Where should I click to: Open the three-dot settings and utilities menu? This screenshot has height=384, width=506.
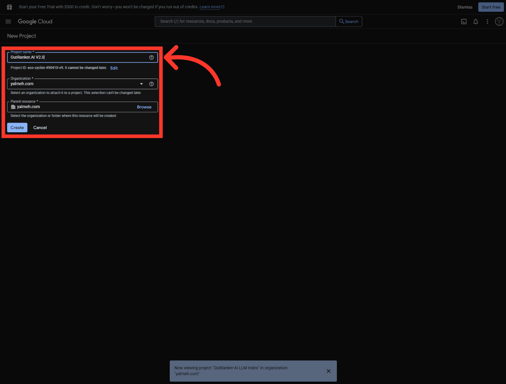click(x=487, y=22)
